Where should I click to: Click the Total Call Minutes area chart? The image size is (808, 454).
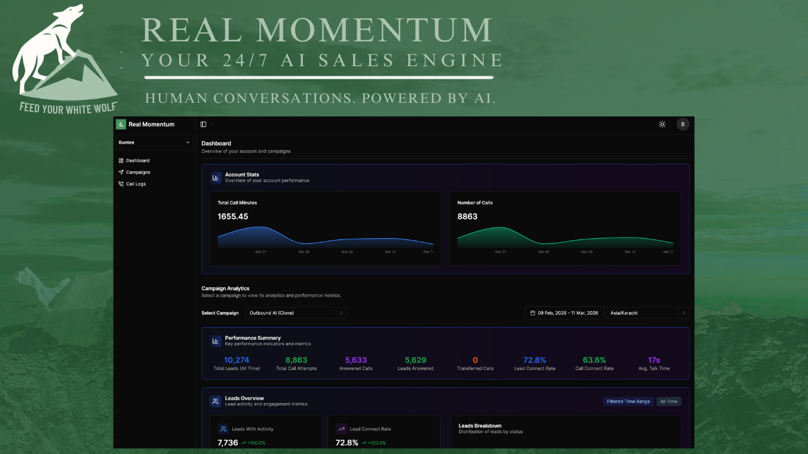click(325, 236)
